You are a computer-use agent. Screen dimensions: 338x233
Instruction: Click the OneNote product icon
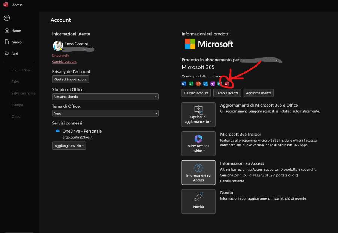(x=212, y=83)
